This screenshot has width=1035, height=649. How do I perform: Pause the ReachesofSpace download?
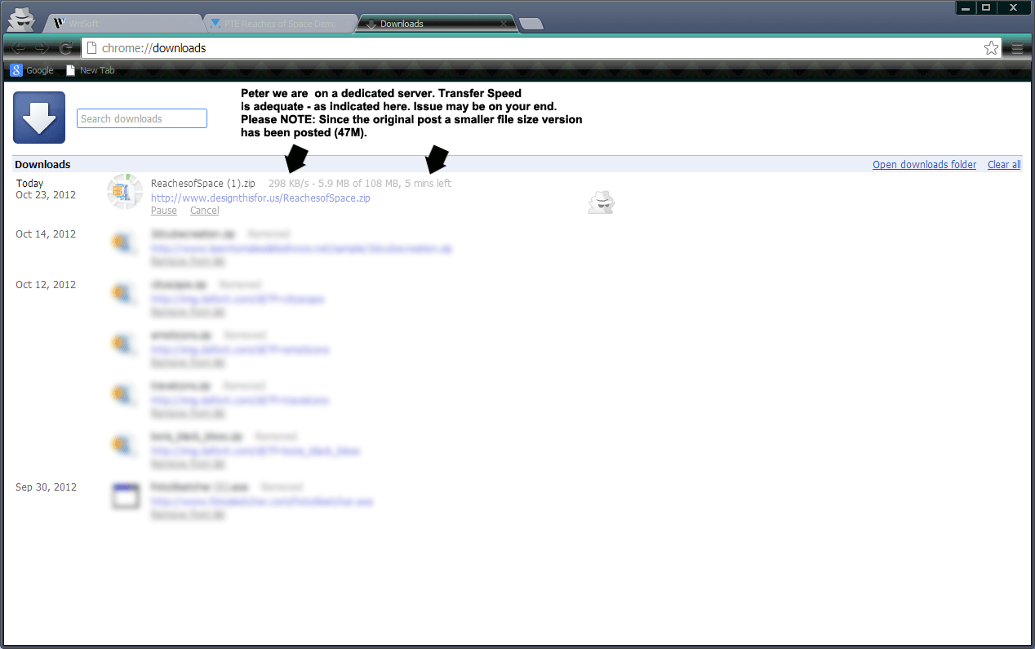[163, 211]
